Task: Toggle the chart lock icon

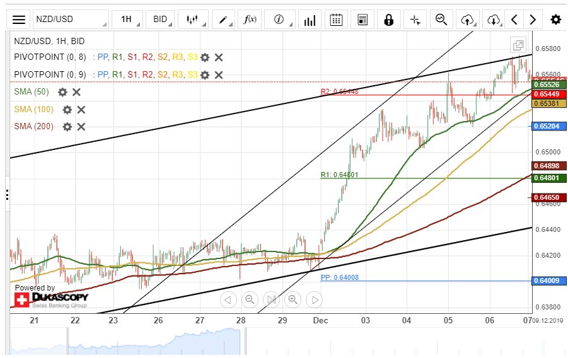Action: tap(388, 20)
